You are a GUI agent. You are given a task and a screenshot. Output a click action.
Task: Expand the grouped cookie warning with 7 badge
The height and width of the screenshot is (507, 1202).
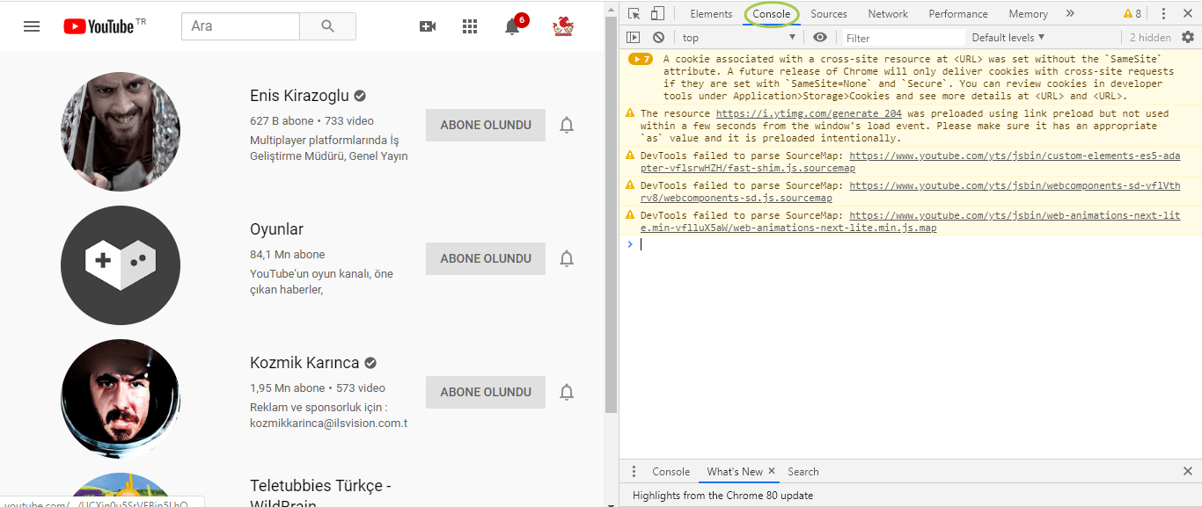click(x=640, y=59)
